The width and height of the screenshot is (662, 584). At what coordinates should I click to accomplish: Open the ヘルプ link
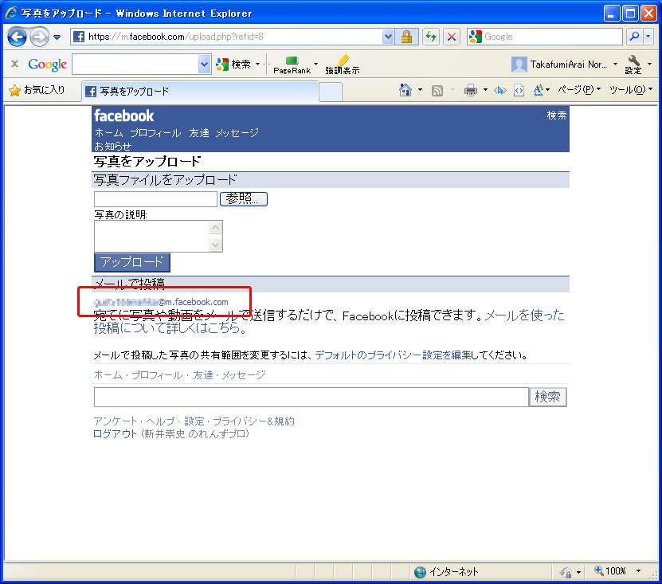pyautogui.click(x=160, y=421)
